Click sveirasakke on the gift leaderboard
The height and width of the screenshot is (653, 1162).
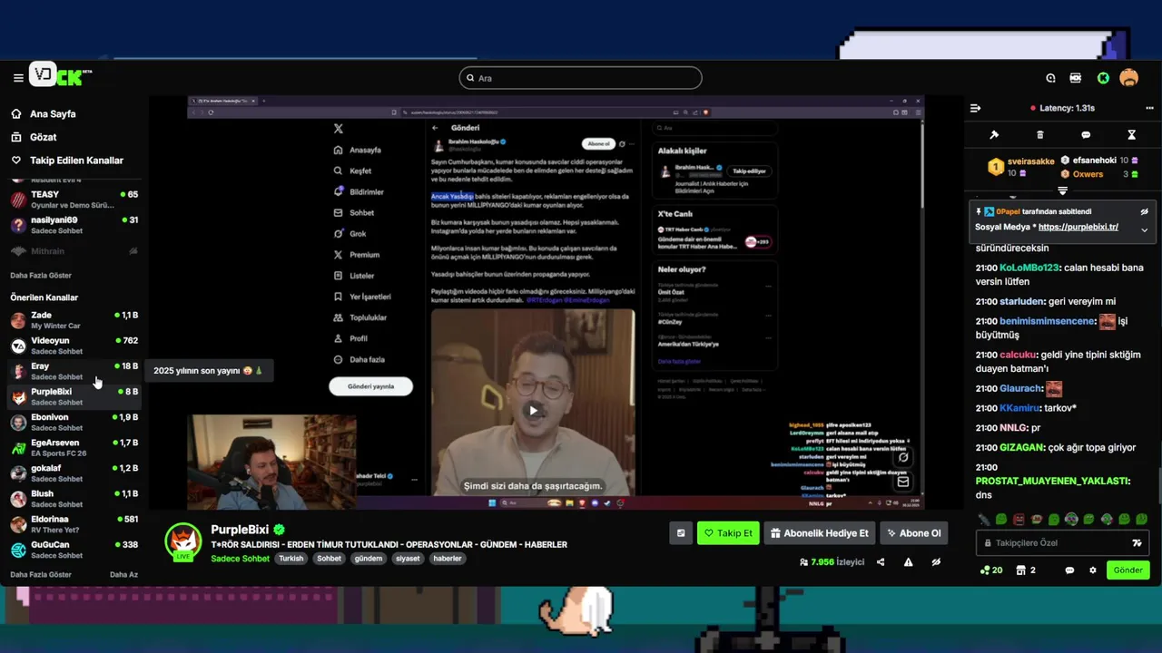pos(1030,161)
